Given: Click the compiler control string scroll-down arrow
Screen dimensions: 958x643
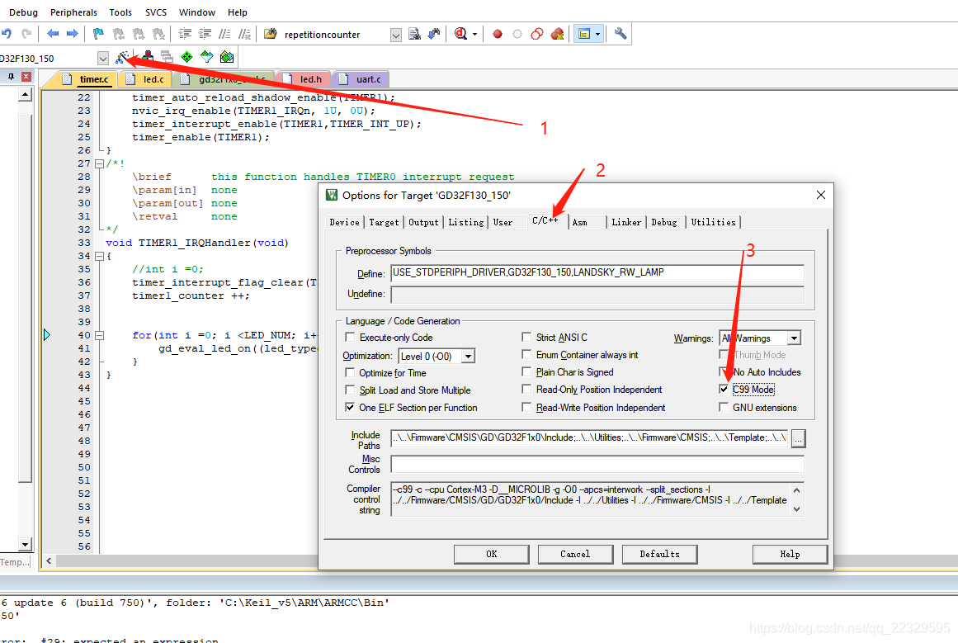Looking at the screenshot, I should 797,509.
